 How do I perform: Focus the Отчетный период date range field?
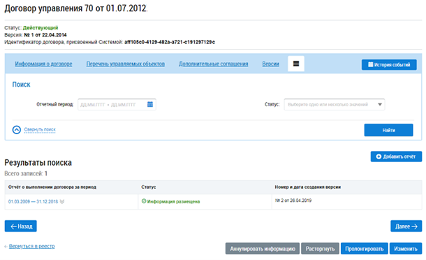(117, 104)
